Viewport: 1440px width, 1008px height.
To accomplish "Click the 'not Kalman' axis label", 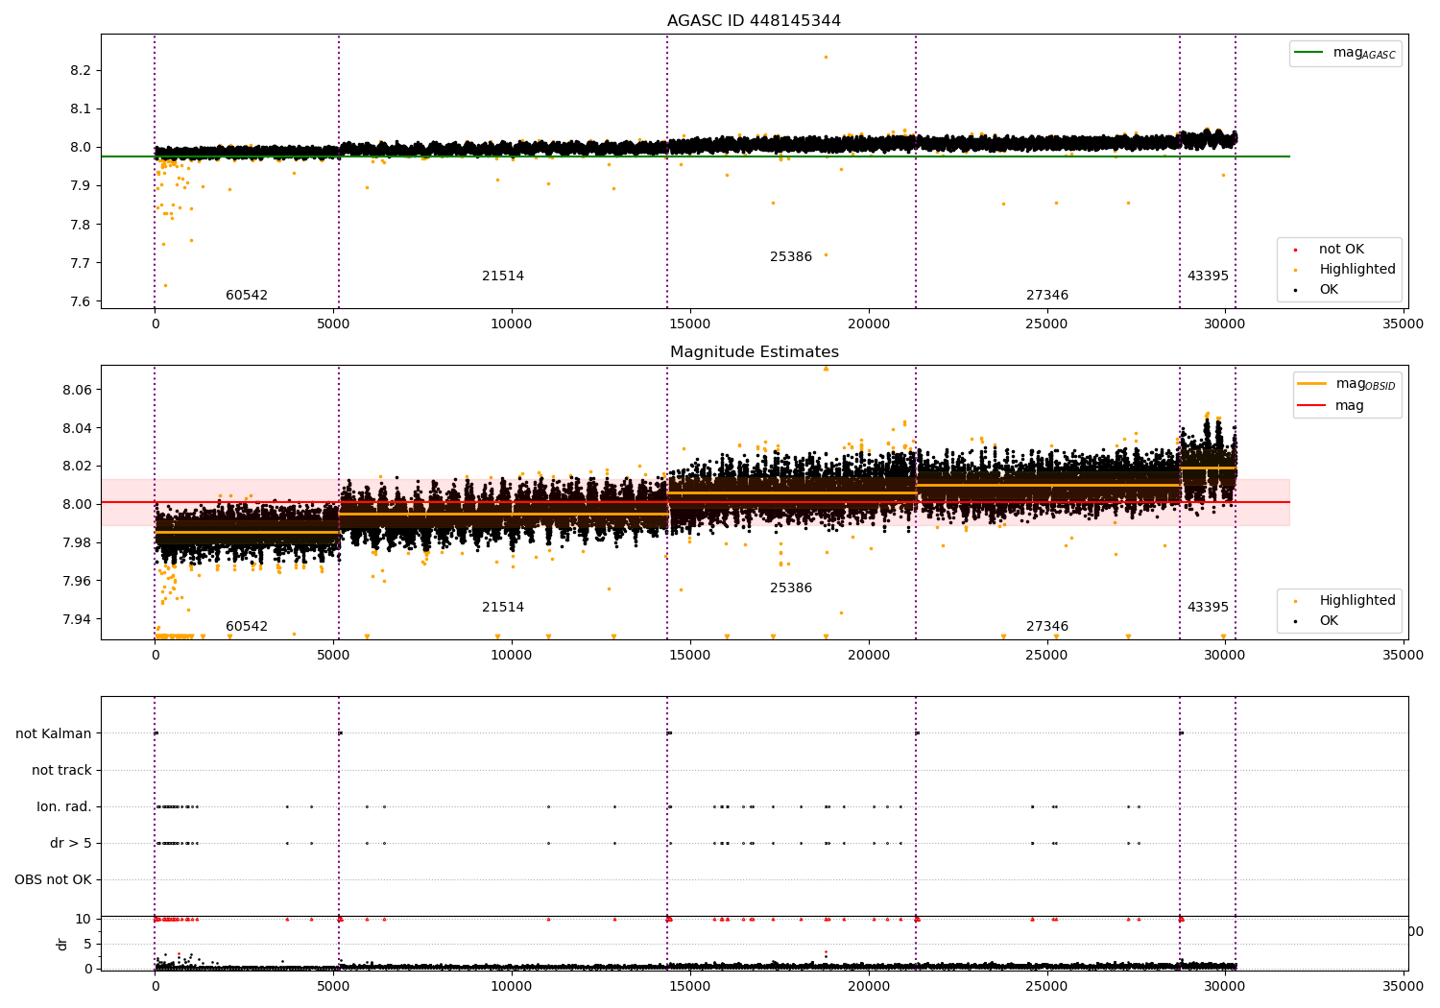I will point(54,734).
